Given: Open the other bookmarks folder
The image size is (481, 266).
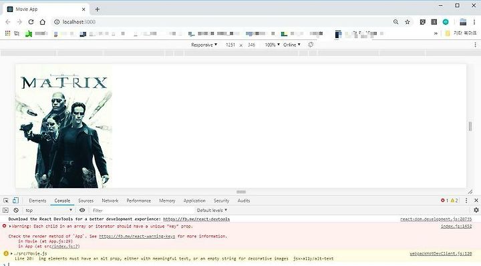Looking at the screenshot, I should (461, 33).
